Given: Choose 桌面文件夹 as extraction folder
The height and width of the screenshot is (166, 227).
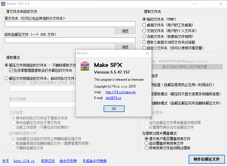Looking at the screenshot, I should [144, 25].
